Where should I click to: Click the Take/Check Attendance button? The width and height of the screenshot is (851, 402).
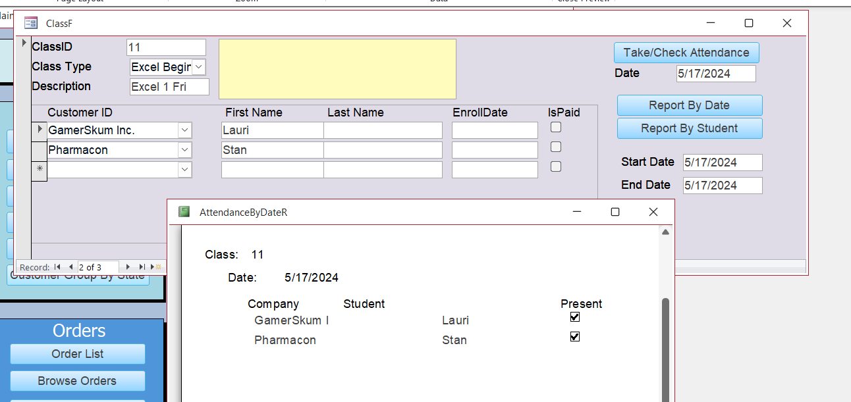(686, 53)
